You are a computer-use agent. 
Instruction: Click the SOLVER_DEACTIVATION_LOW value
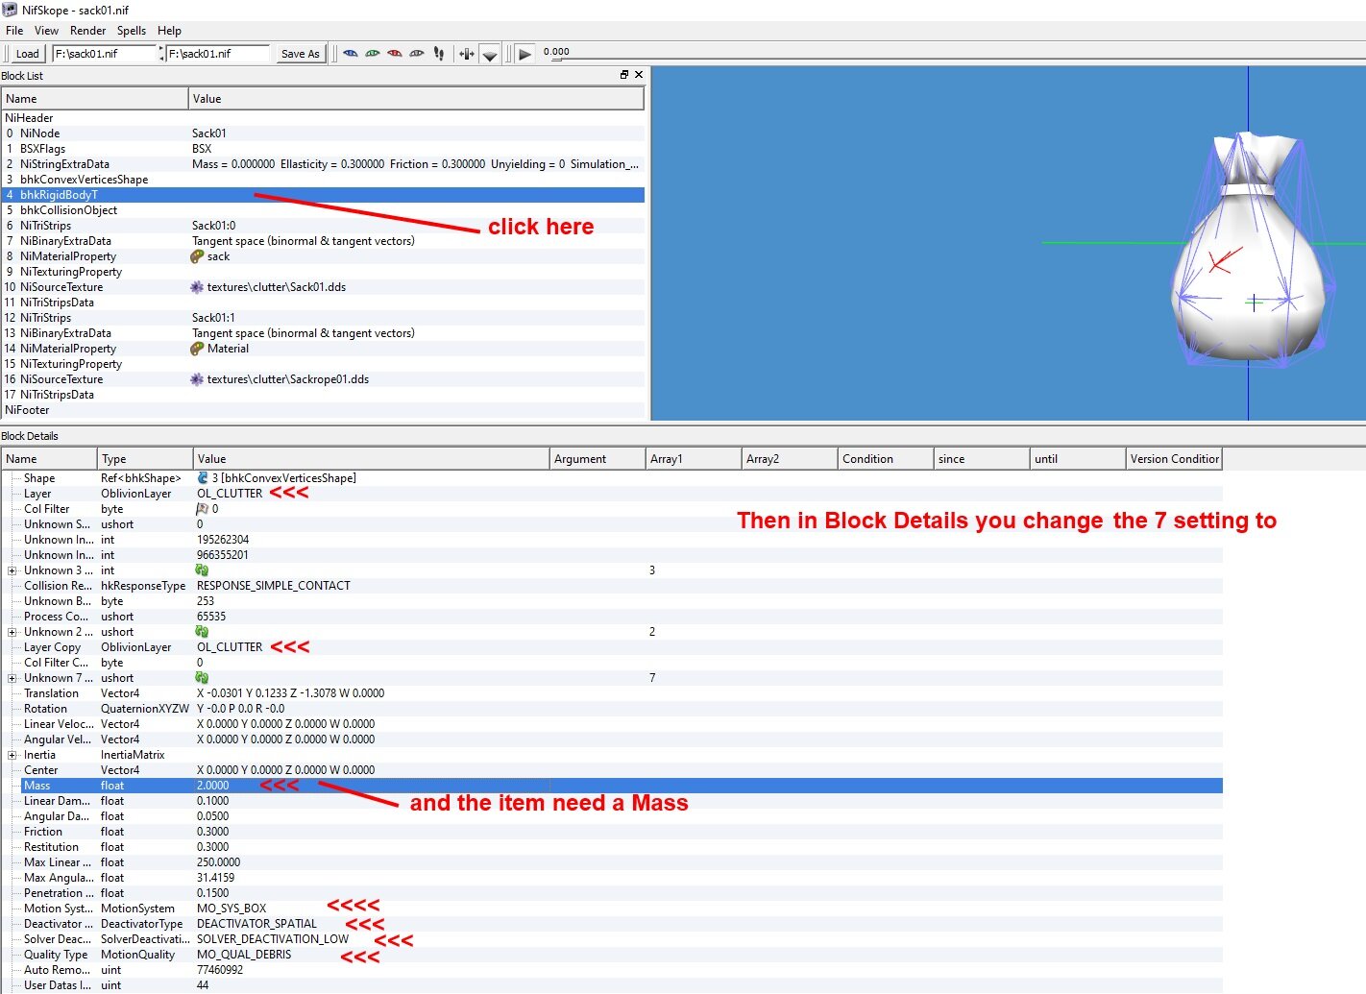point(273,939)
